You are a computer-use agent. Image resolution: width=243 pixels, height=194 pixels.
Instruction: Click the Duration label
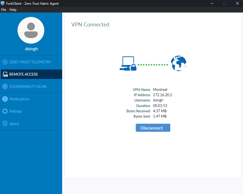(143, 106)
